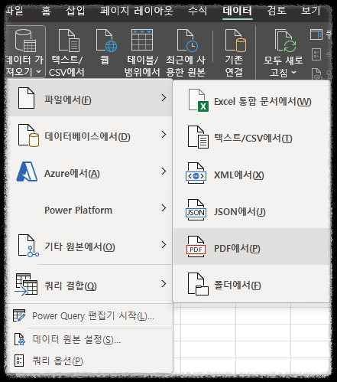Click the Power Query editor pencil-table icon

(x=19, y=315)
